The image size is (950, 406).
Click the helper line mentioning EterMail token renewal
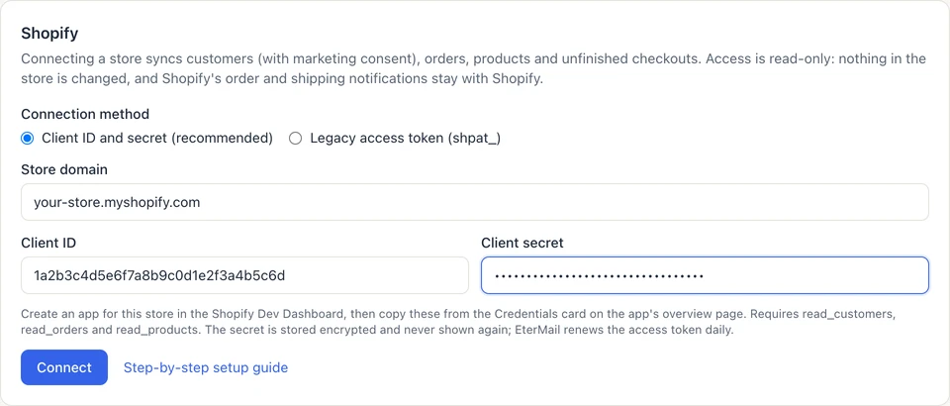(377, 331)
